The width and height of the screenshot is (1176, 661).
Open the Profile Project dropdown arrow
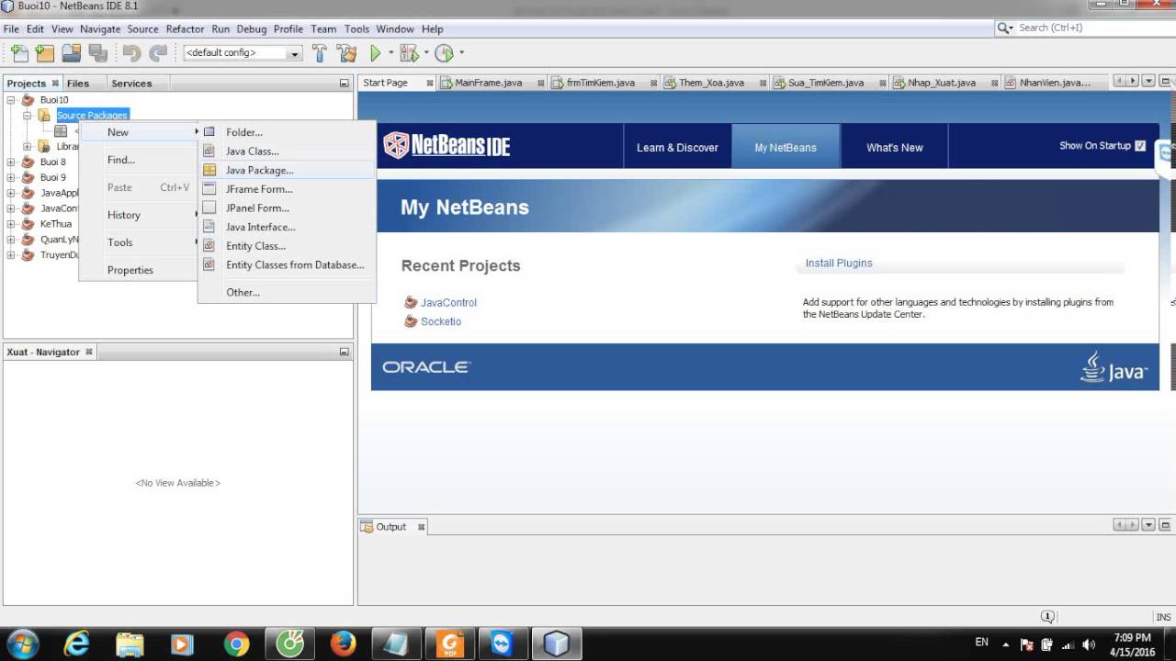461,52
